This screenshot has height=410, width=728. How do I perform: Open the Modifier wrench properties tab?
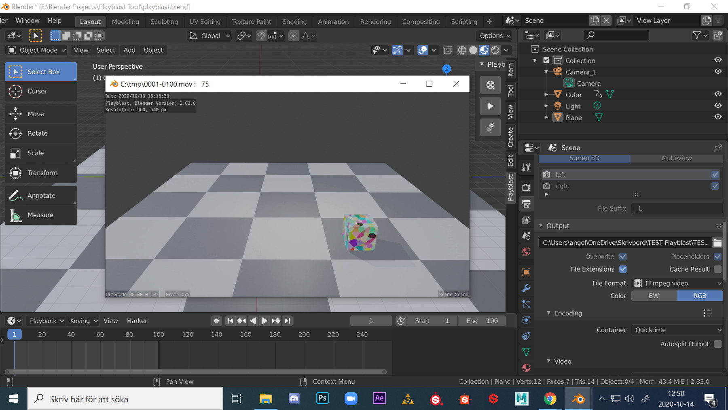pos(526,288)
